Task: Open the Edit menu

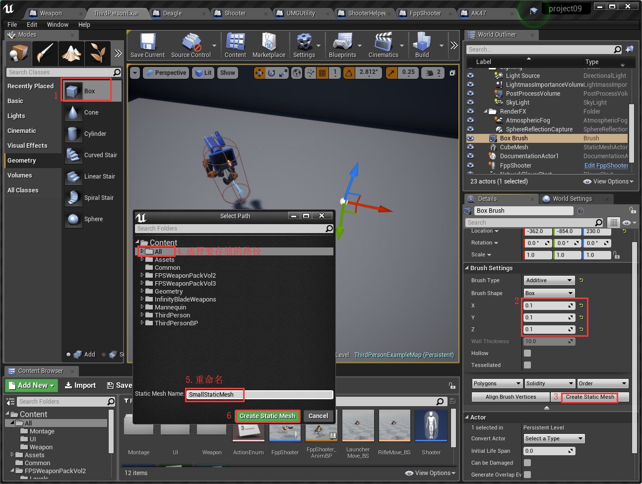Action: click(x=32, y=24)
